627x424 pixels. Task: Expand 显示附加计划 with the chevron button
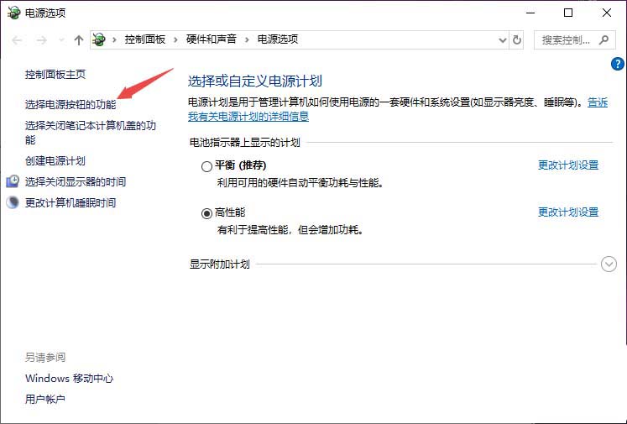pyautogui.click(x=609, y=264)
